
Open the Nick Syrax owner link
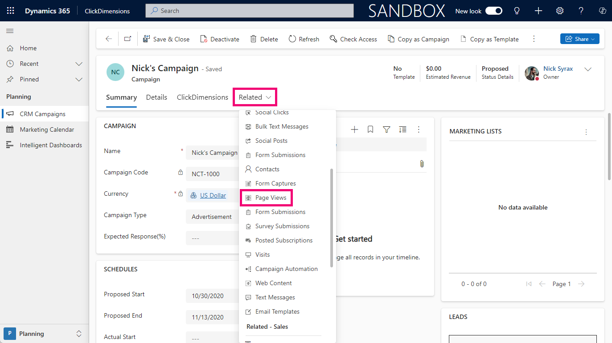tap(558, 69)
